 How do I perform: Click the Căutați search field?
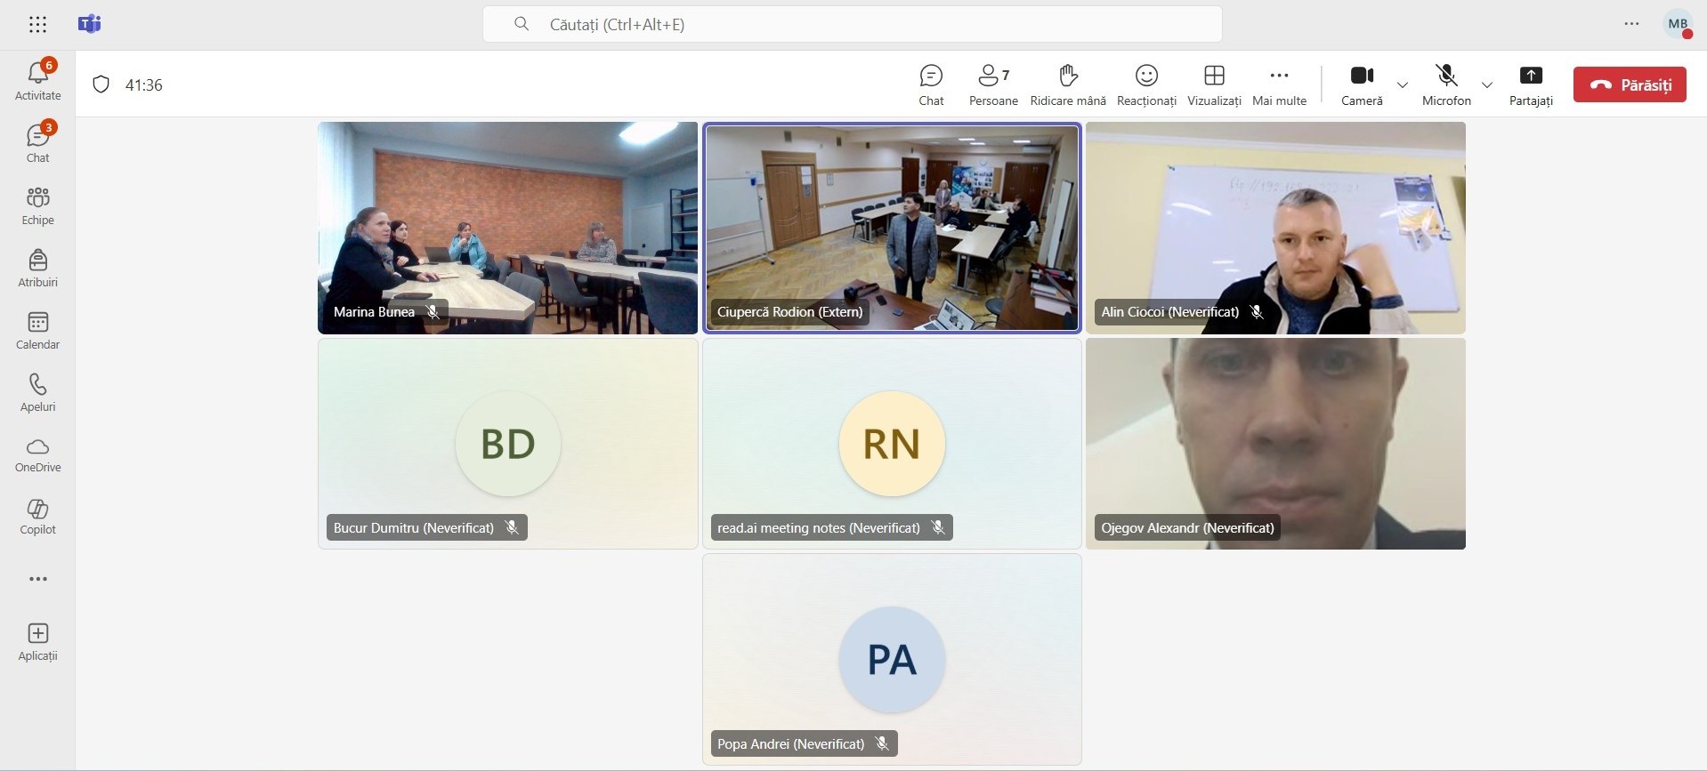852,24
